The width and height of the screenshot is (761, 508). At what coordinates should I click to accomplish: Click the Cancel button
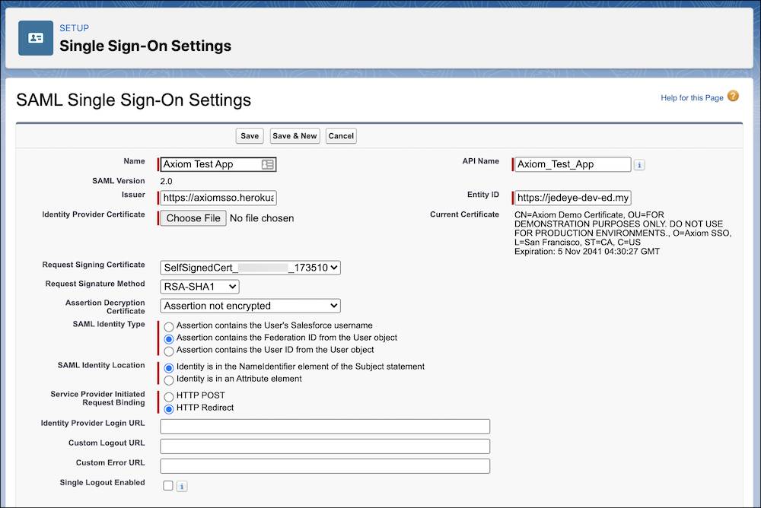coord(341,136)
